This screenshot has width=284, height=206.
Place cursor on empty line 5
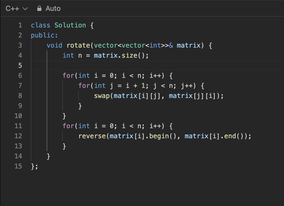(x=158, y=65)
